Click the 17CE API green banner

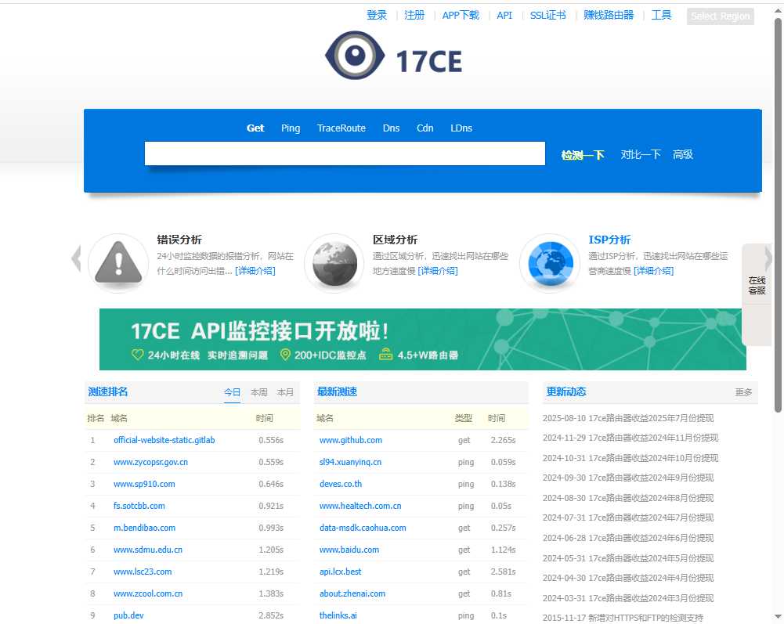point(422,339)
